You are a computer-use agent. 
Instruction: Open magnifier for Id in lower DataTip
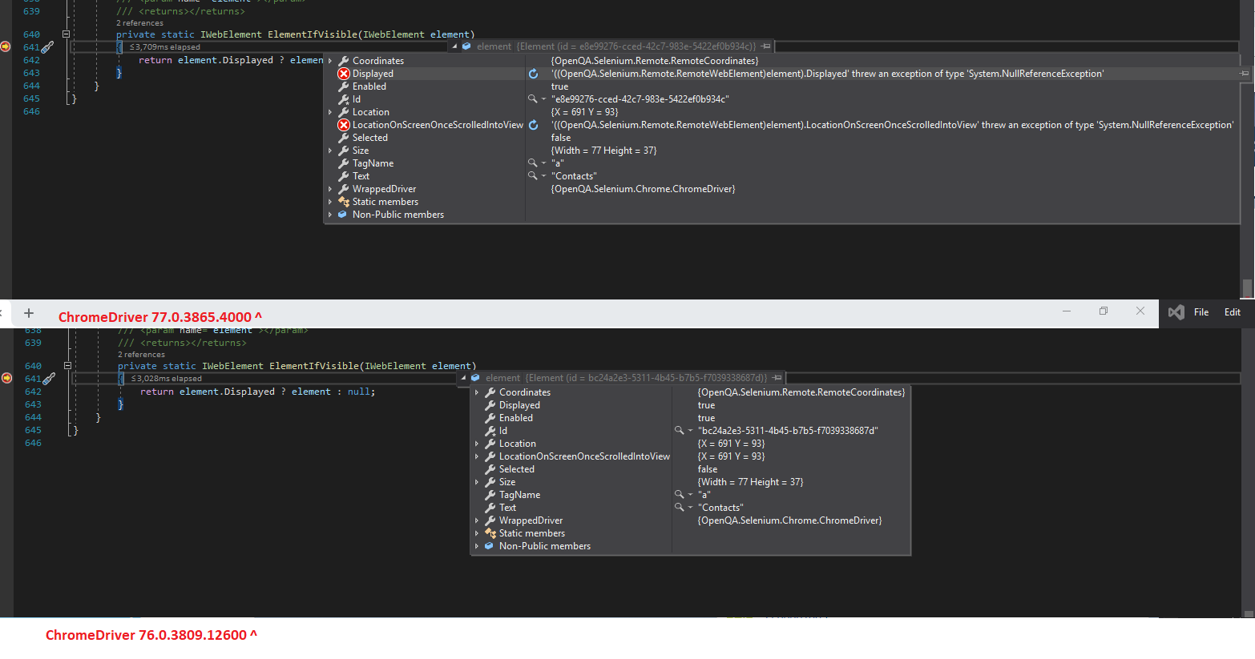pyautogui.click(x=680, y=430)
